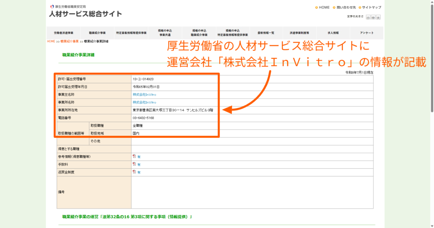Open 問い合わせ先 contact link
This screenshot has height=228, width=434.
coord(346,8)
